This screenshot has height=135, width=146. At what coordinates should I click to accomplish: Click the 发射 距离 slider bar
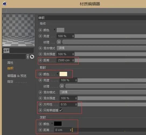click(109, 130)
